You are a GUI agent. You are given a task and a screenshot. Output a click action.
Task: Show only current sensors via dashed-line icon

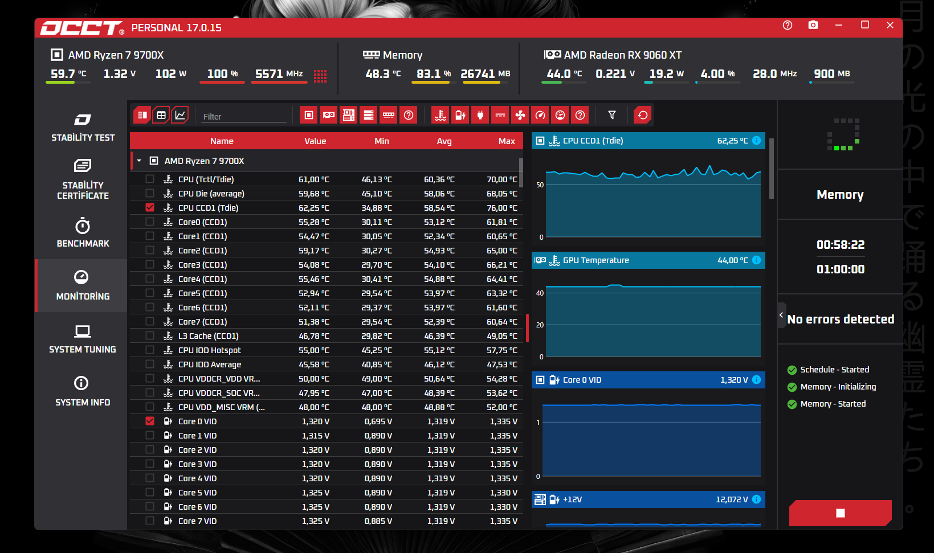(500, 115)
